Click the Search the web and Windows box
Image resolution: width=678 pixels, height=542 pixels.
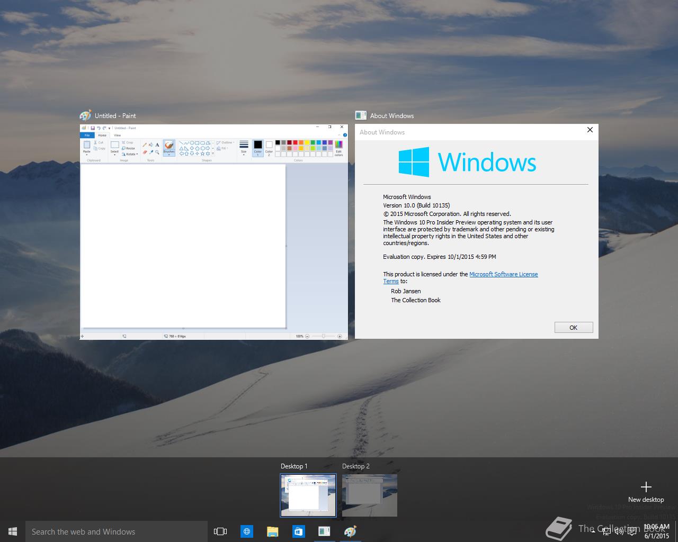point(117,531)
